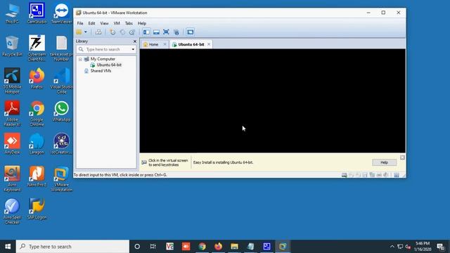Image resolution: width=450 pixels, height=253 pixels.
Task: Open SAP Logon desktop shortcut
Action: point(37,209)
